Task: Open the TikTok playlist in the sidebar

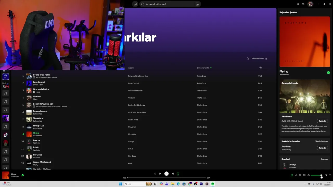Action: pyautogui.click(x=5, y=135)
